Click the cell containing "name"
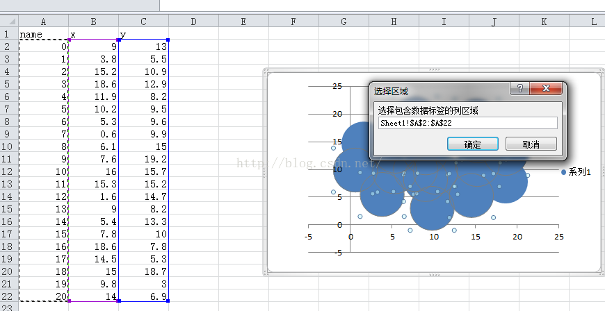The width and height of the screenshot is (605, 311). [x=44, y=34]
